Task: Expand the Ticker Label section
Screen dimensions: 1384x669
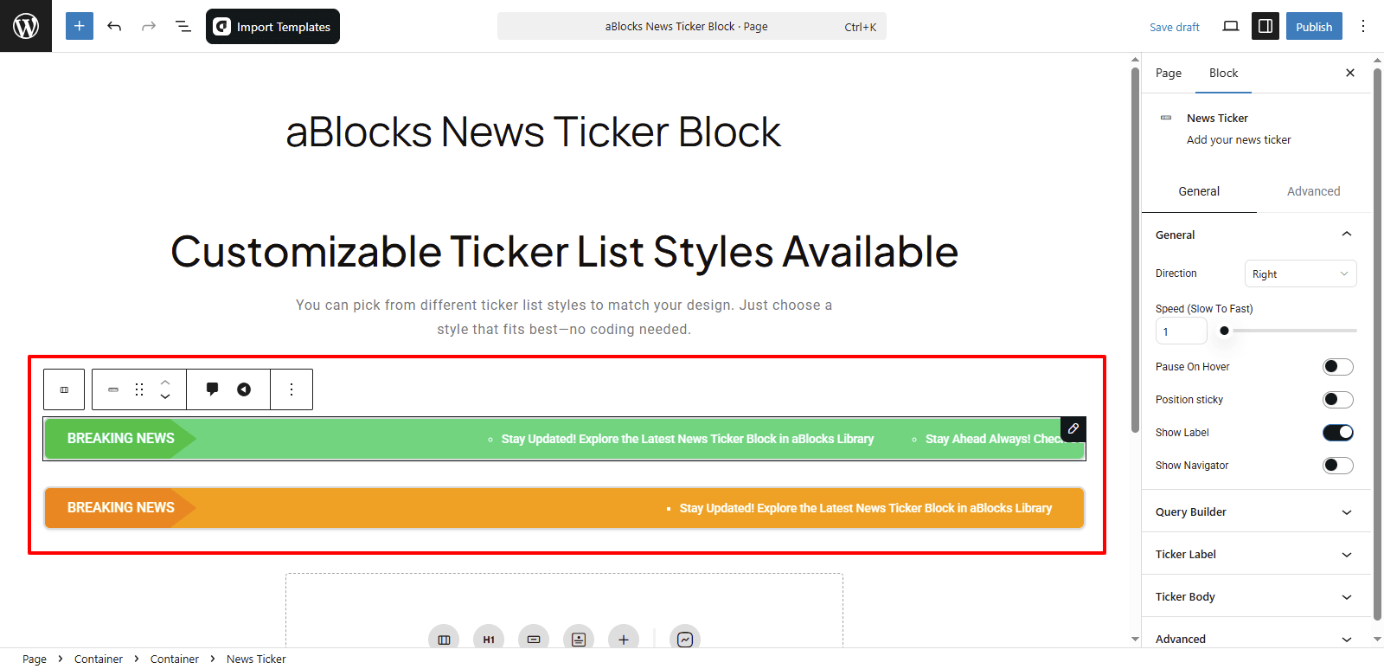Action: 1256,554
